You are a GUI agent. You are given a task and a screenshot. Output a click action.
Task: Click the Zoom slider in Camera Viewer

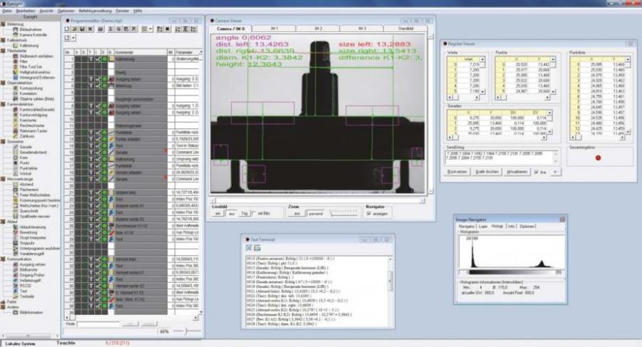344,213
